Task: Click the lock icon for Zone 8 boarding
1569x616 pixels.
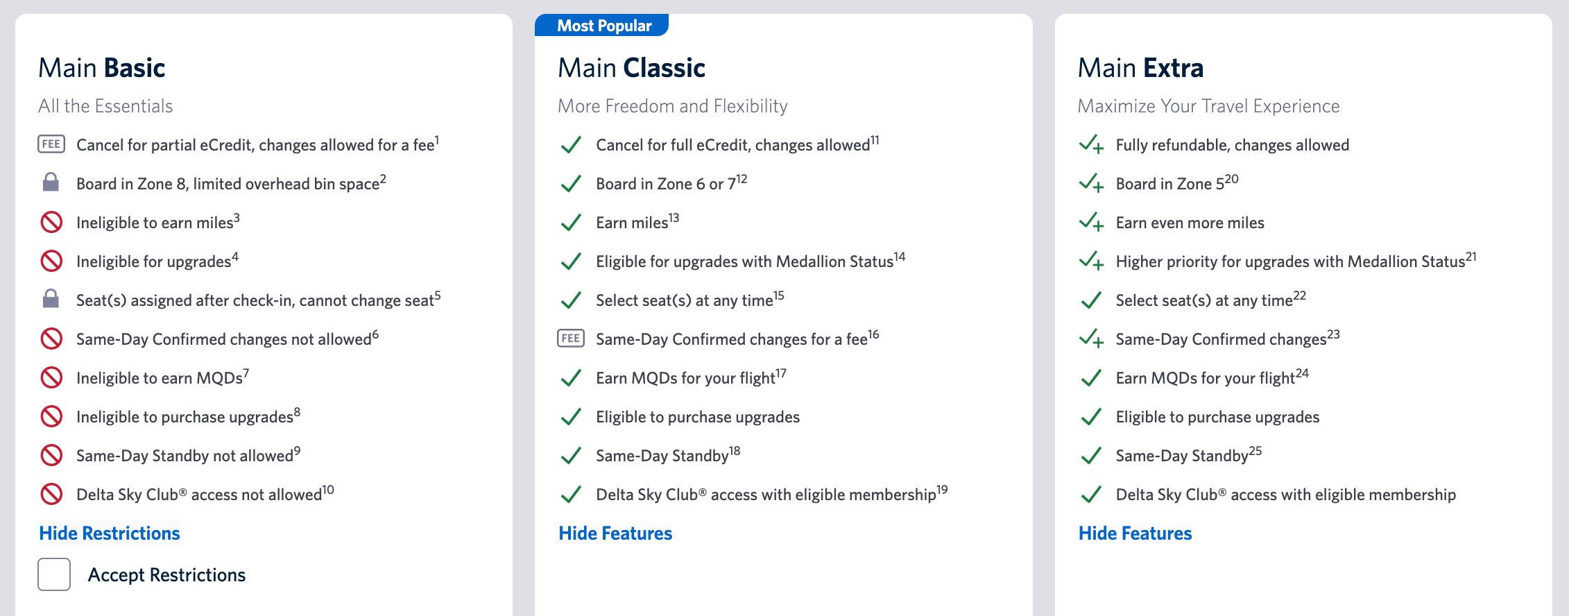Action: point(52,183)
